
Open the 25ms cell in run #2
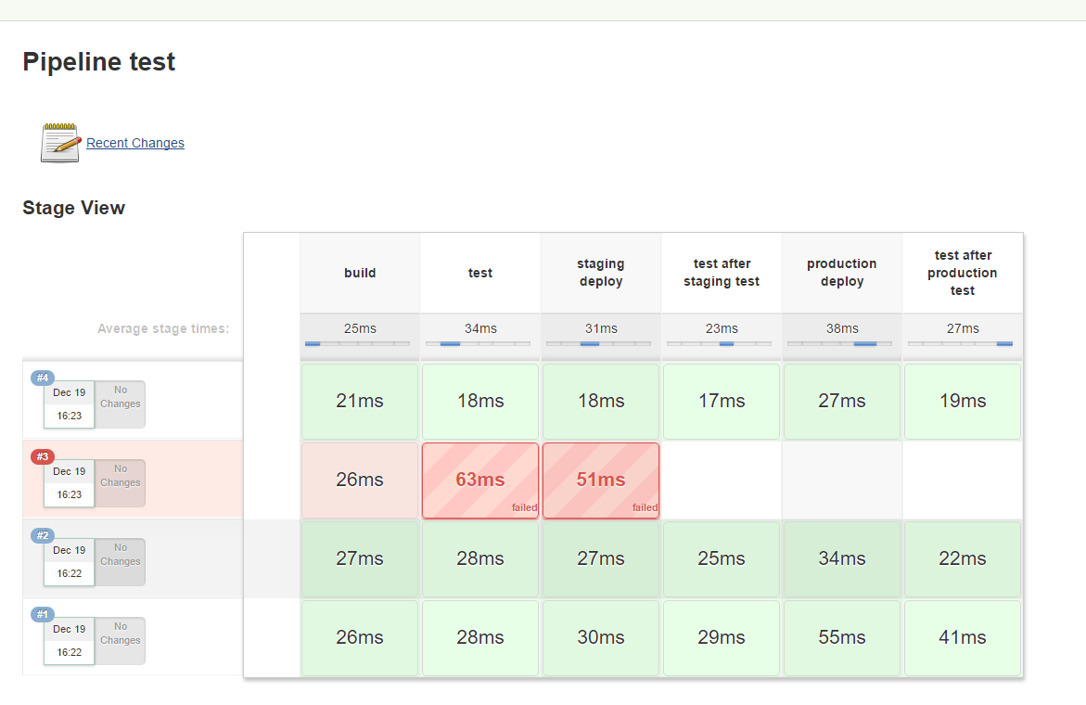click(x=722, y=559)
